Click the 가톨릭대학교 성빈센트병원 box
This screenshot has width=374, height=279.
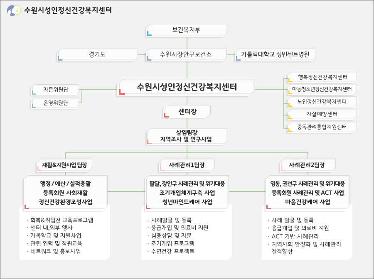(x=276, y=55)
